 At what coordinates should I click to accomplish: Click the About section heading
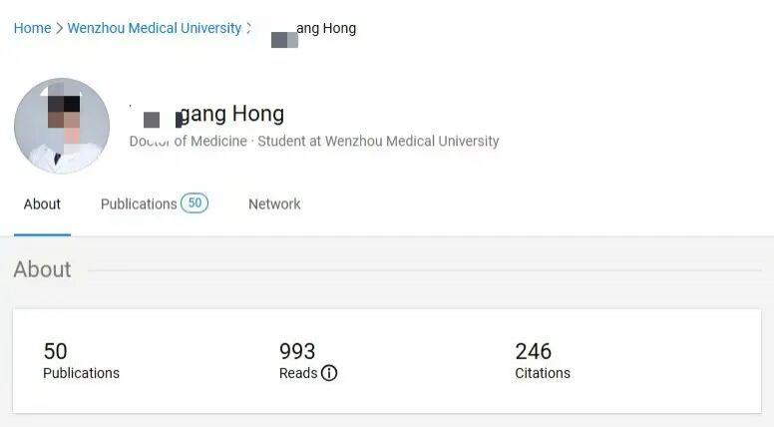(42, 269)
